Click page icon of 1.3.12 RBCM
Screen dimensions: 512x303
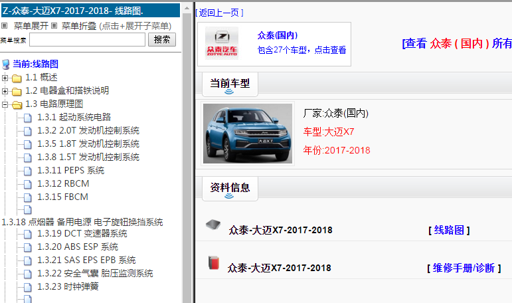coord(28,184)
